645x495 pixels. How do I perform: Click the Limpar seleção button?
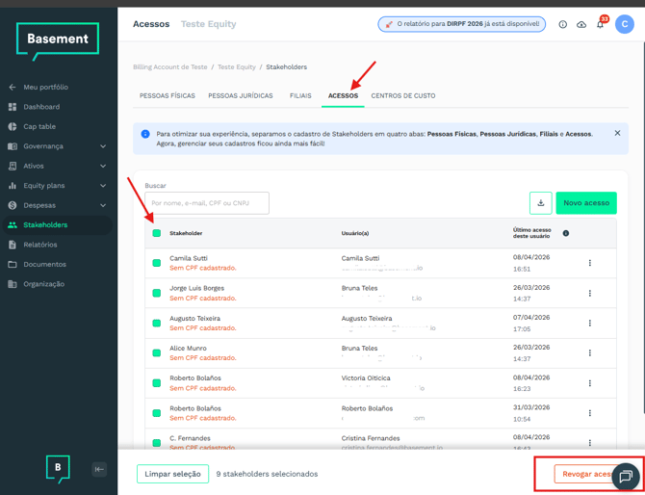pos(172,474)
